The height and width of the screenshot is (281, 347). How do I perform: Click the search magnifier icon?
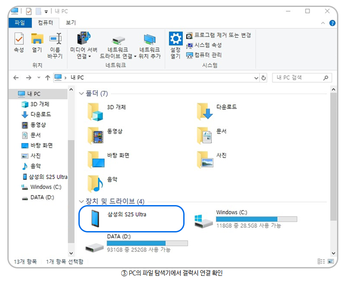[325, 78]
